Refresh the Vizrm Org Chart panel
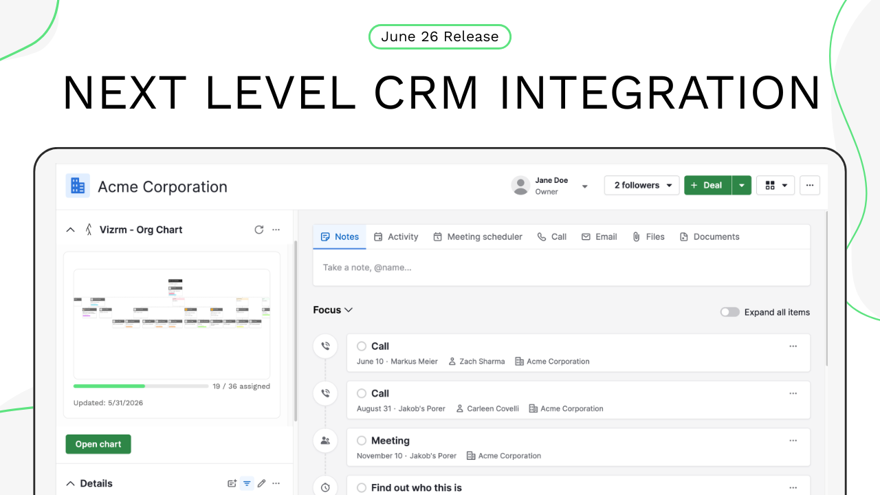 click(x=259, y=230)
